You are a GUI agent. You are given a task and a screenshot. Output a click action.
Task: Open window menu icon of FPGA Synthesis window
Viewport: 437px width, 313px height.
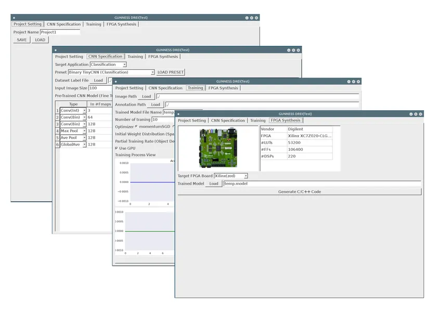178,114
